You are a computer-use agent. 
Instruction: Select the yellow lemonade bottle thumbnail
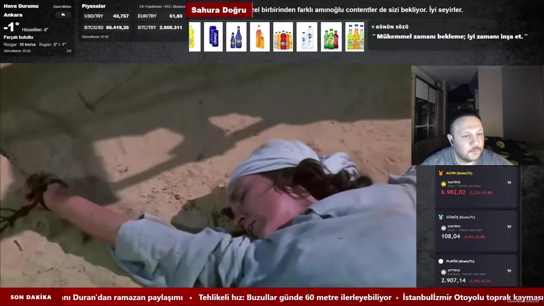pos(194,37)
